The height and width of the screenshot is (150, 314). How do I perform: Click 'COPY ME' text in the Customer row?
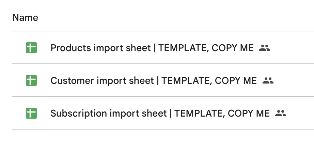pyautogui.click(x=236, y=80)
